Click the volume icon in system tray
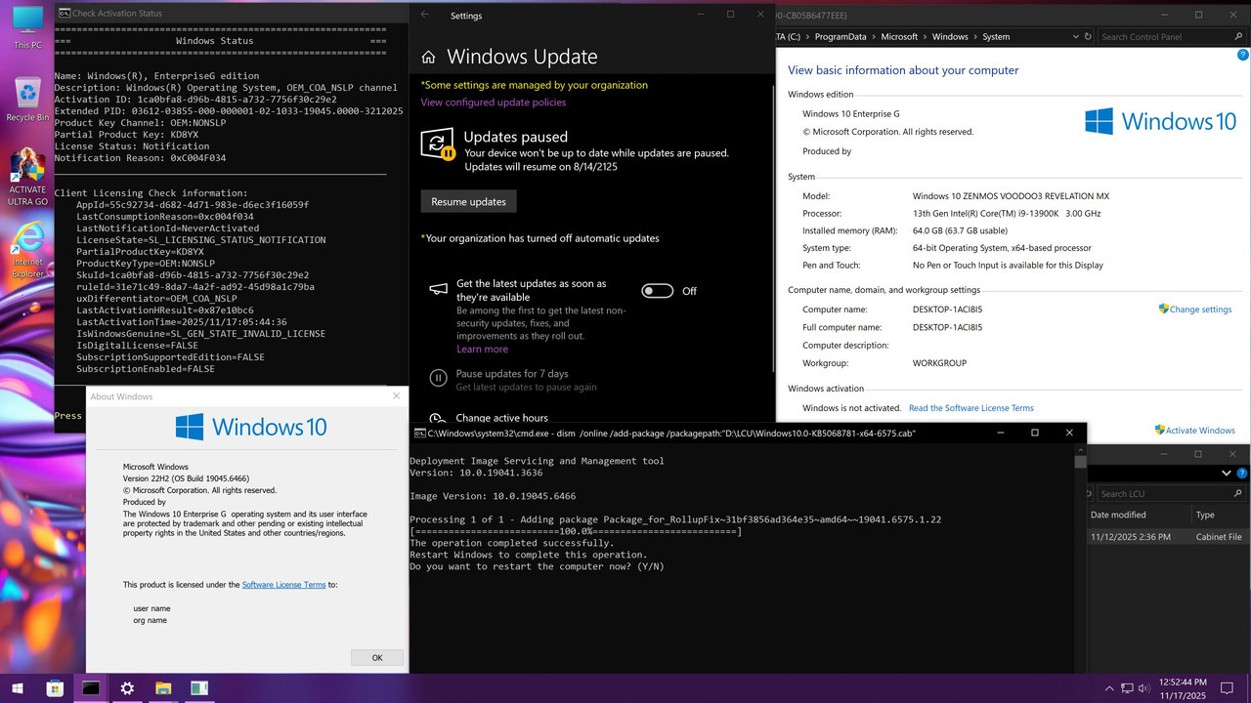Image resolution: width=1251 pixels, height=703 pixels. (x=1144, y=688)
